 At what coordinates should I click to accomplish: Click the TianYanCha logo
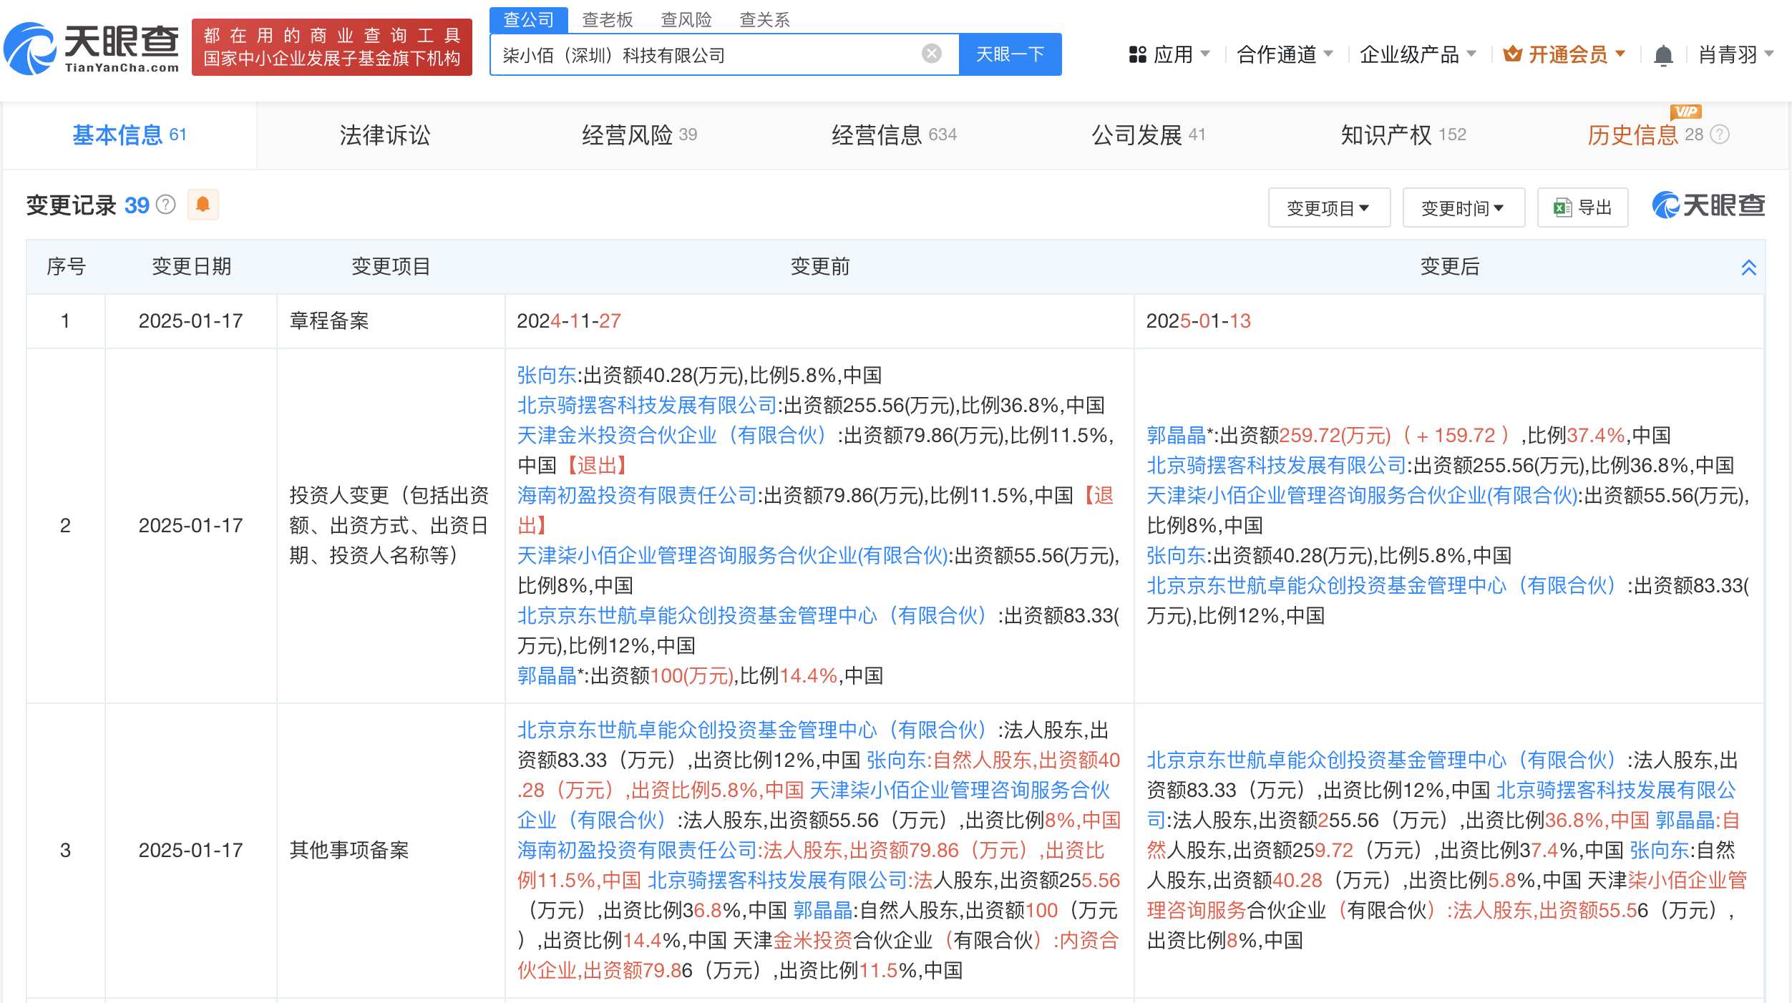[x=91, y=48]
